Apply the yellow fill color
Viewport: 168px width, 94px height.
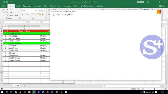(x=39, y=14)
